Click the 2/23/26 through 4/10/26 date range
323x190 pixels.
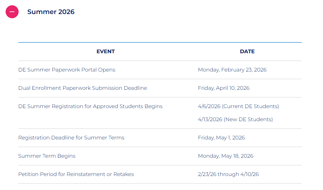coord(228,174)
